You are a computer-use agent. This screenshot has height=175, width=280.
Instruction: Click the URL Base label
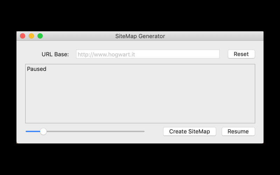(55, 54)
